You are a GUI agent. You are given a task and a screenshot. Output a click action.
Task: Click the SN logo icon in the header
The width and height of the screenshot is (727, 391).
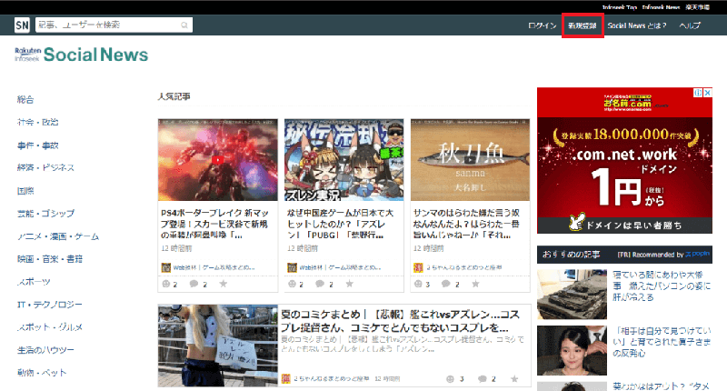coord(22,25)
